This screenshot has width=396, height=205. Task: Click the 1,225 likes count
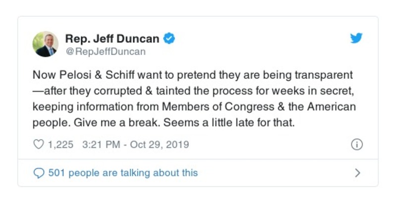(60, 145)
